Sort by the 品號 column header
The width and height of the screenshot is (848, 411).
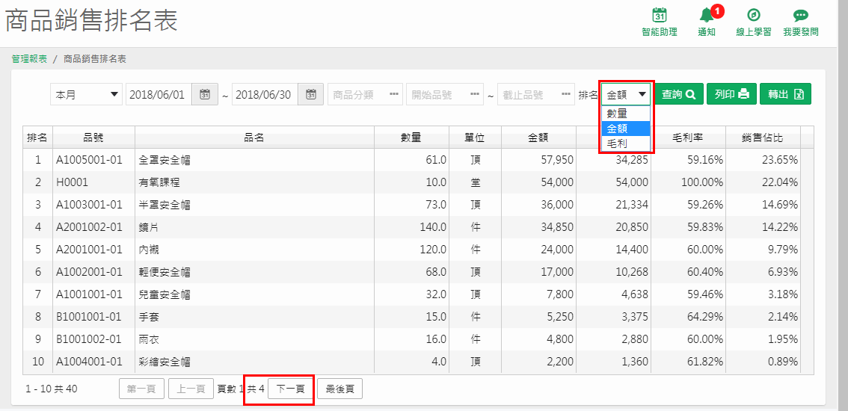[93, 137]
